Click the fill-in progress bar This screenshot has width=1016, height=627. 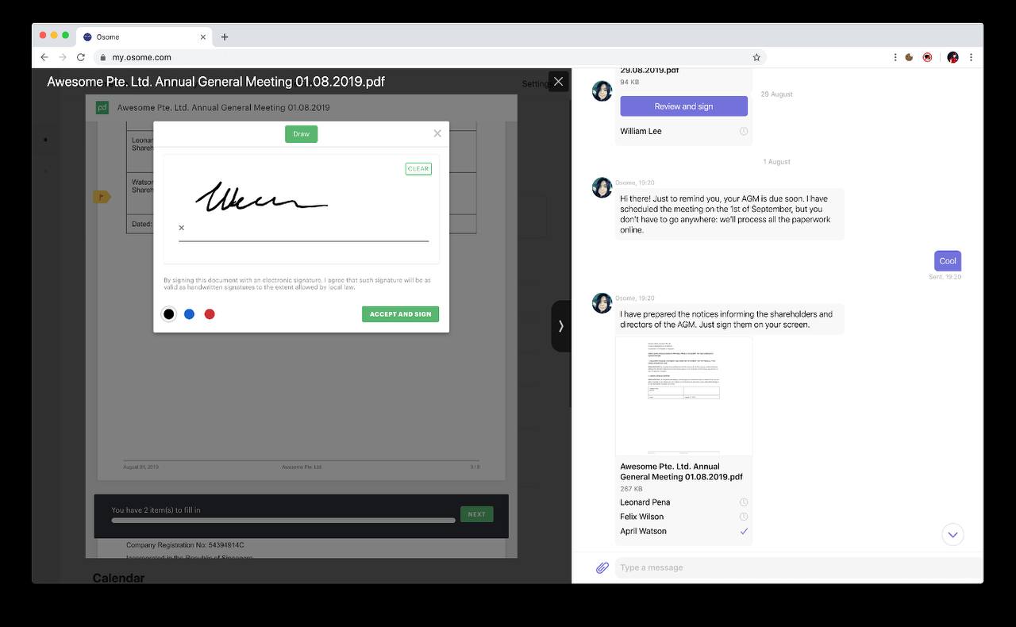click(x=283, y=521)
